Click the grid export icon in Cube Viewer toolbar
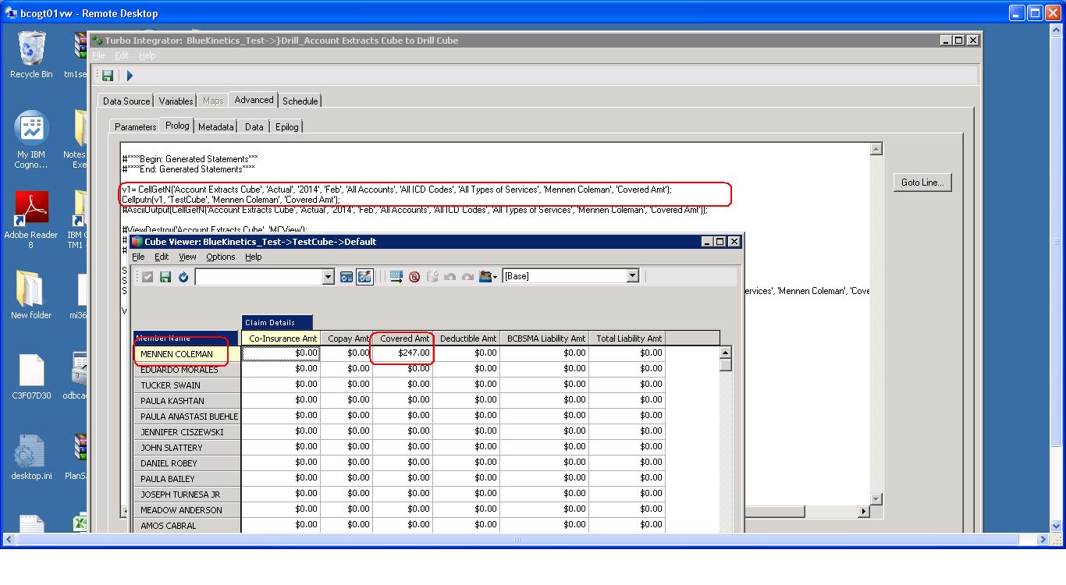Image resolution: width=1066 pixels, height=585 pixels. 396,277
